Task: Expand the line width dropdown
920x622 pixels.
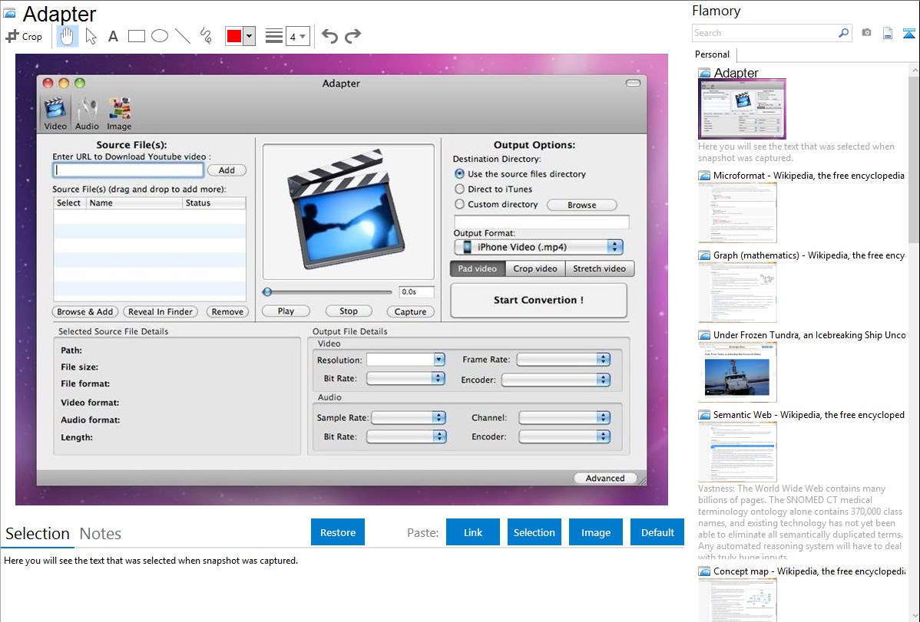Action: 297,36
